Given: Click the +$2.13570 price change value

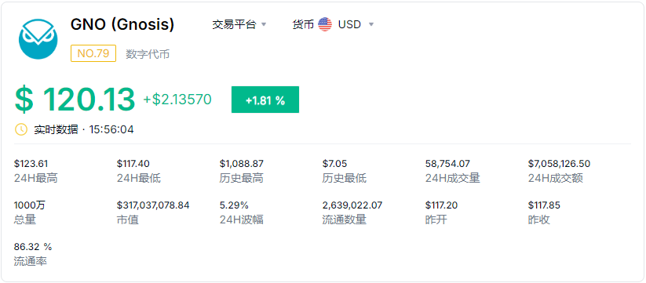Looking at the screenshot, I should 177,100.
